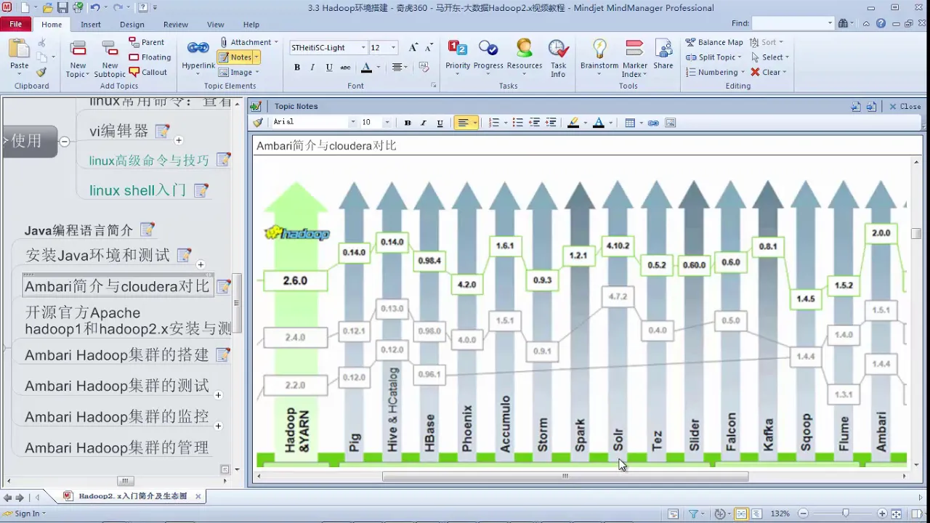Screen dimensions: 930x523
Task: Add a Parent topic
Action: 147,42
